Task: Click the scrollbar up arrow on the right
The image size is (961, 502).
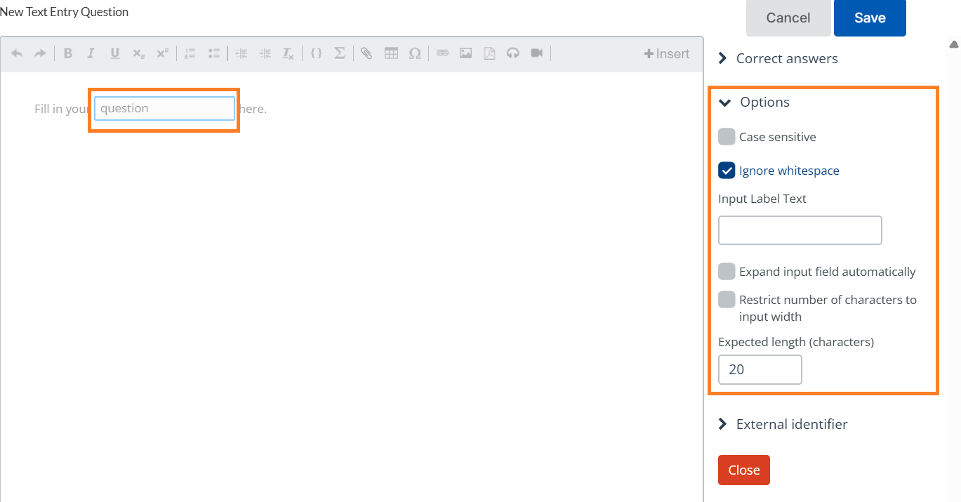Action: (953, 44)
